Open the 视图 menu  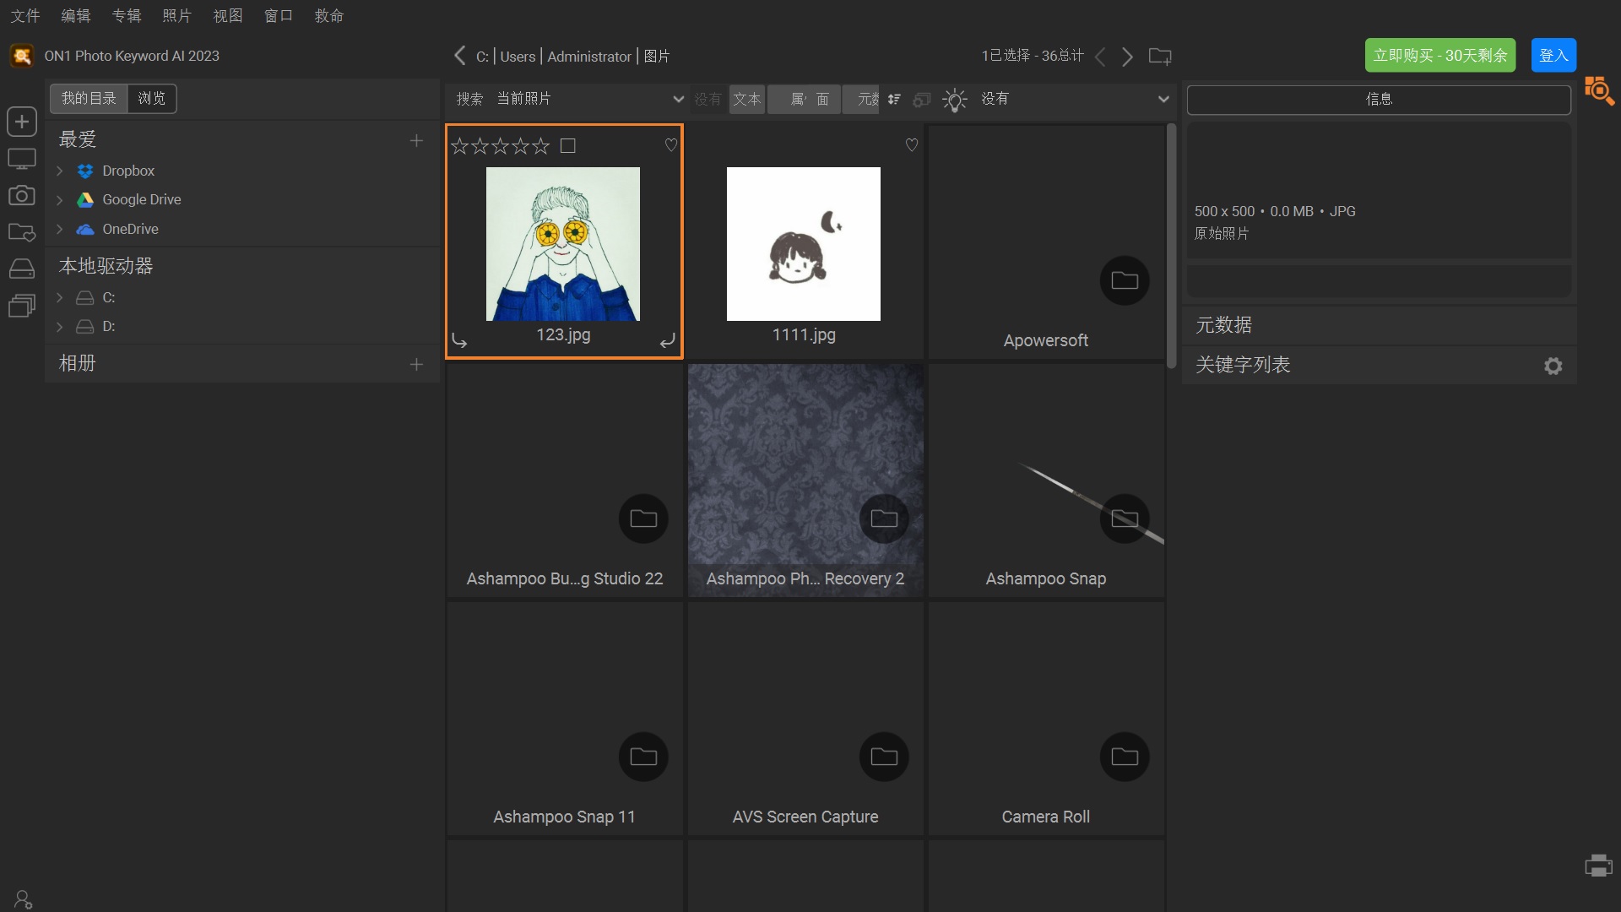[x=228, y=16]
